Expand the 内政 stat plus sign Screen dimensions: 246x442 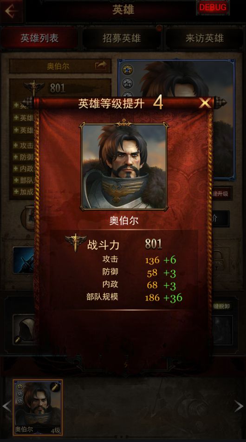pos(16,168)
